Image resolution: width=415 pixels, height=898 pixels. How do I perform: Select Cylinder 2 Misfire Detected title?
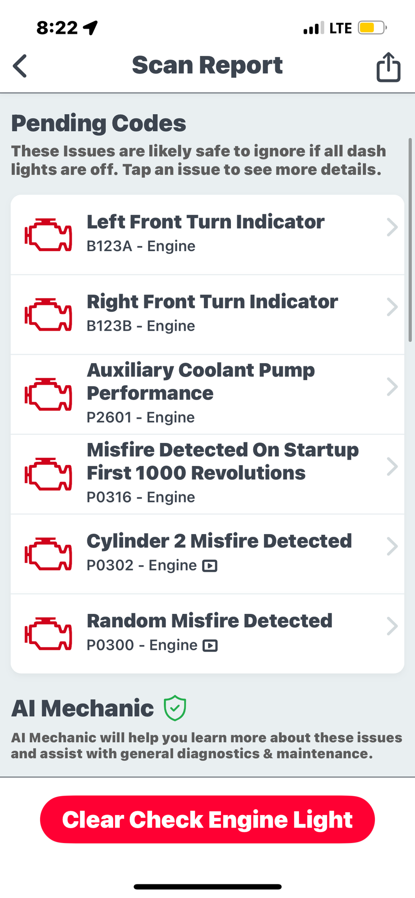(219, 541)
